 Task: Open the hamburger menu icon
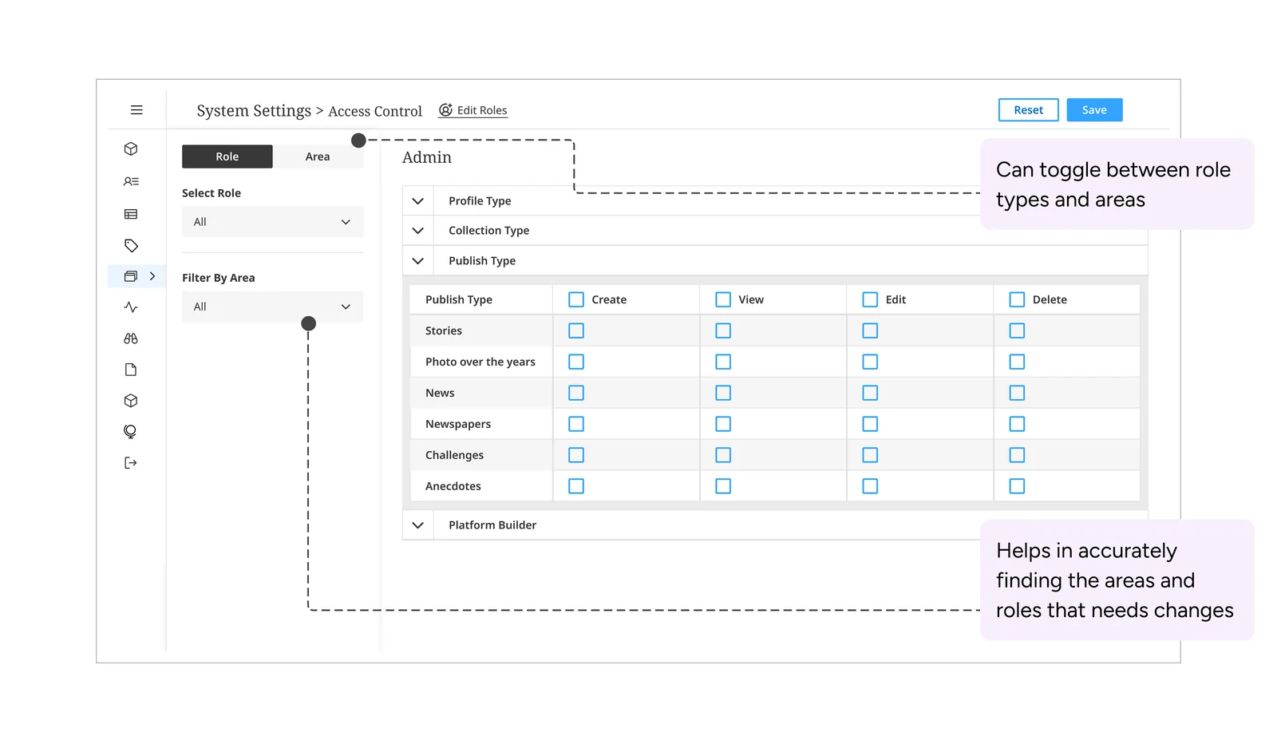(136, 110)
